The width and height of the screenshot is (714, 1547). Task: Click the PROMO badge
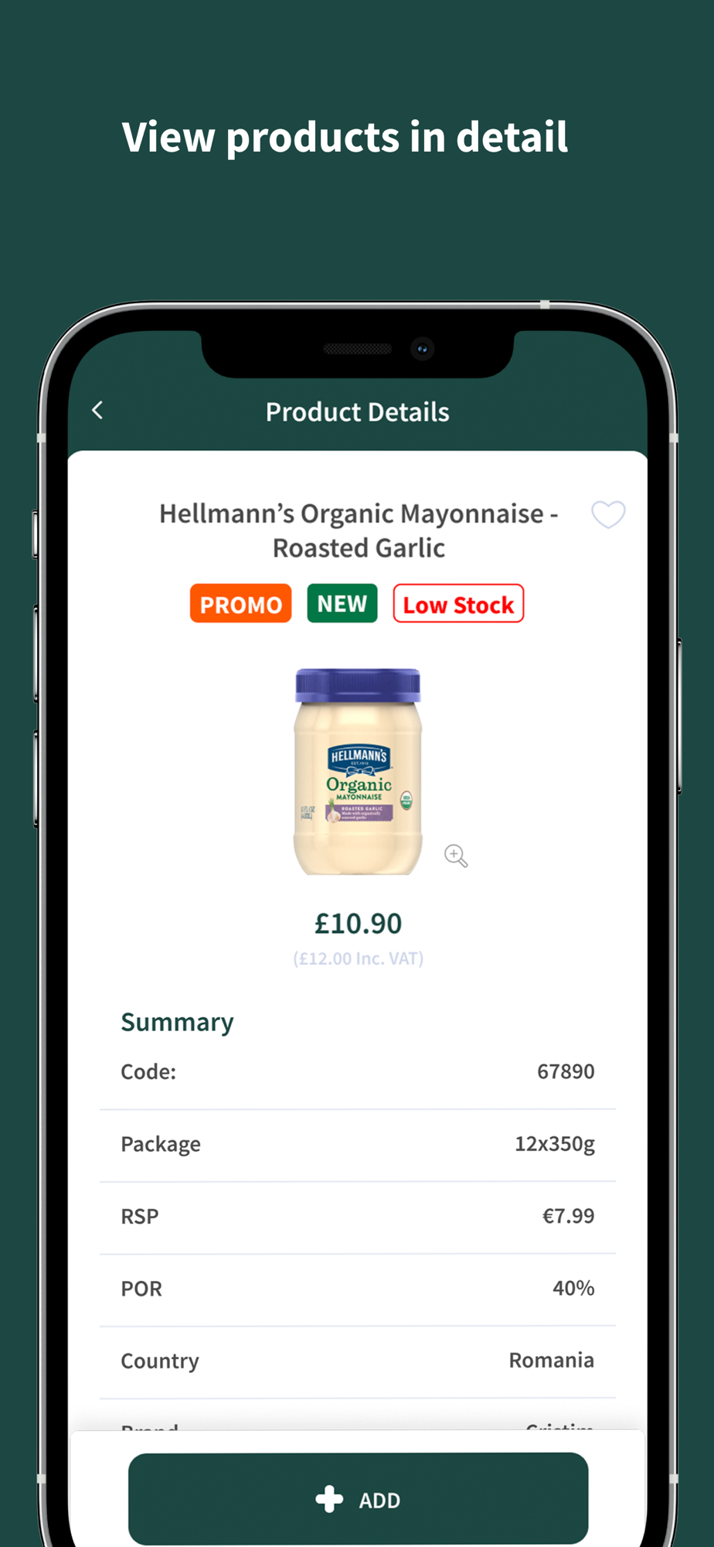click(x=241, y=604)
